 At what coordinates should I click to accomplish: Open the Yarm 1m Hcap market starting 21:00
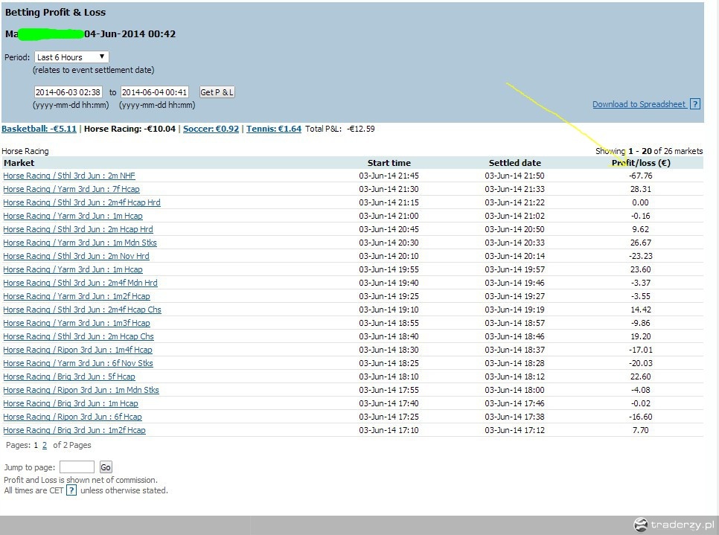point(73,216)
